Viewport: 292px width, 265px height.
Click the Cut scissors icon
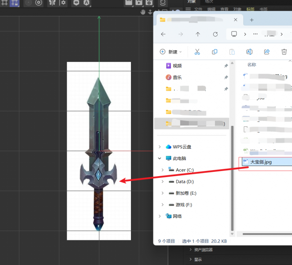click(x=197, y=52)
